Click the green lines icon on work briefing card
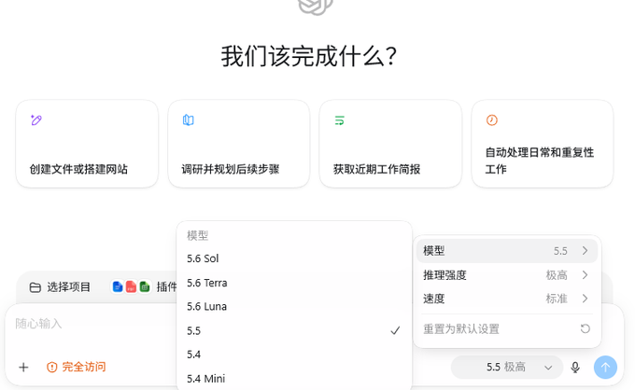The image size is (635, 390). tap(339, 120)
